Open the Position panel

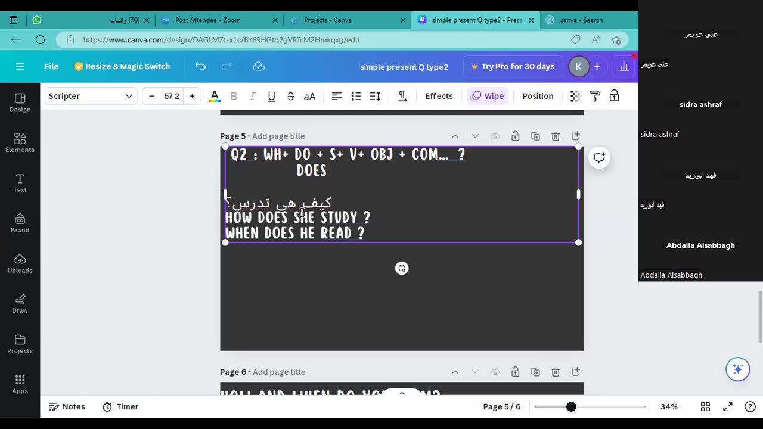coord(538,96)
